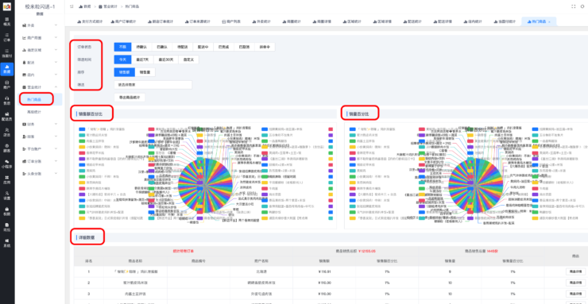Collapse the 营业统计 menu group
Screen dimensions: 588x304
click(x=40, y=87)
